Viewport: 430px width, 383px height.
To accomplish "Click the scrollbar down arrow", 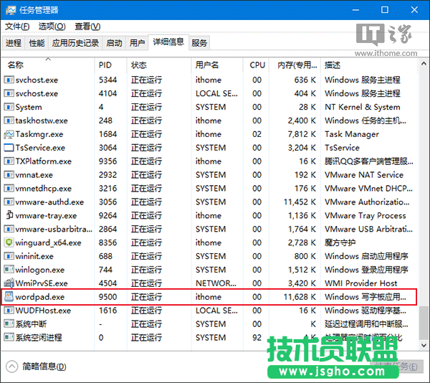I will (x=424, y=345).
